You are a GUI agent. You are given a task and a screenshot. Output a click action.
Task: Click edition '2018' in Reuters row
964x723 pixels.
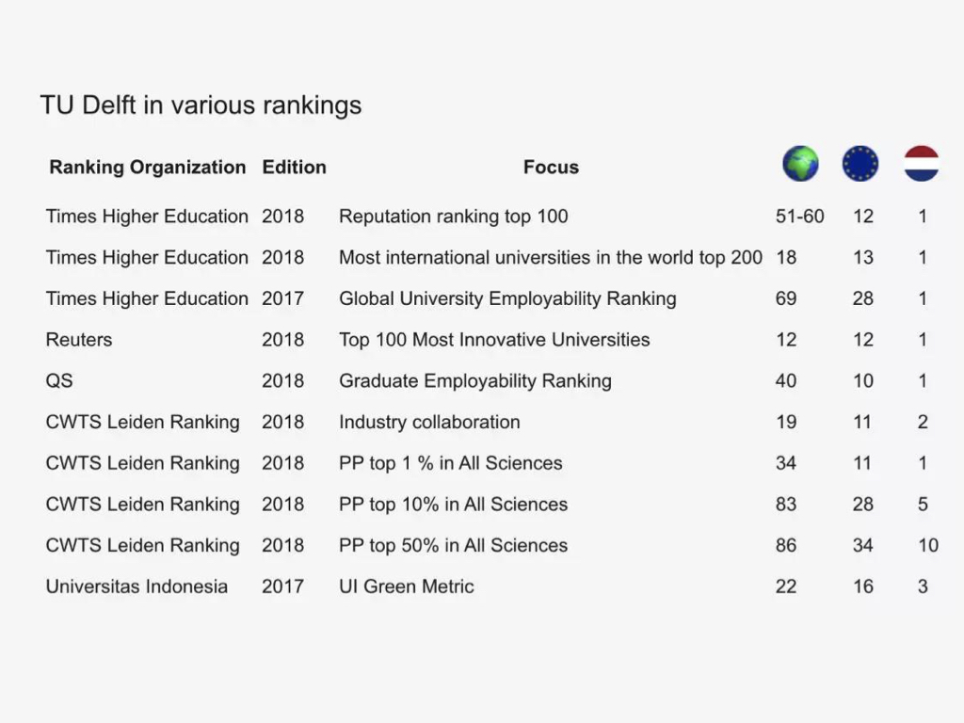pos(282,340)
